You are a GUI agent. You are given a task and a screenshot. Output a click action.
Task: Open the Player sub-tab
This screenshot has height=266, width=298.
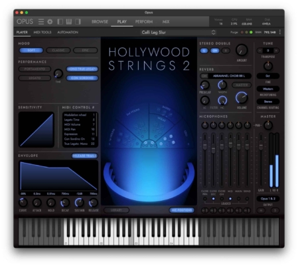point(22,33)
